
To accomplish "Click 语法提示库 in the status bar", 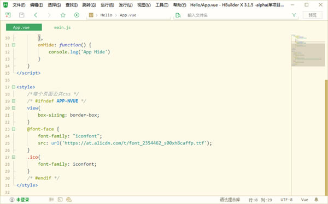I will [x=230, y=200].
